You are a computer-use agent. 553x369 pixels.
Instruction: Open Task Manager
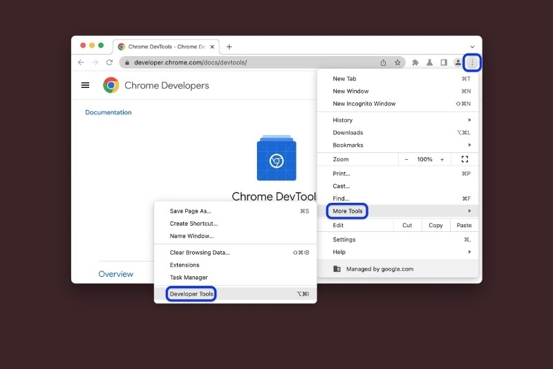pyautogui.click(x=235, y=278)
